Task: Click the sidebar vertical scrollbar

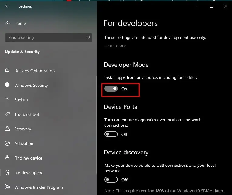Action: [x=96, y=125]
